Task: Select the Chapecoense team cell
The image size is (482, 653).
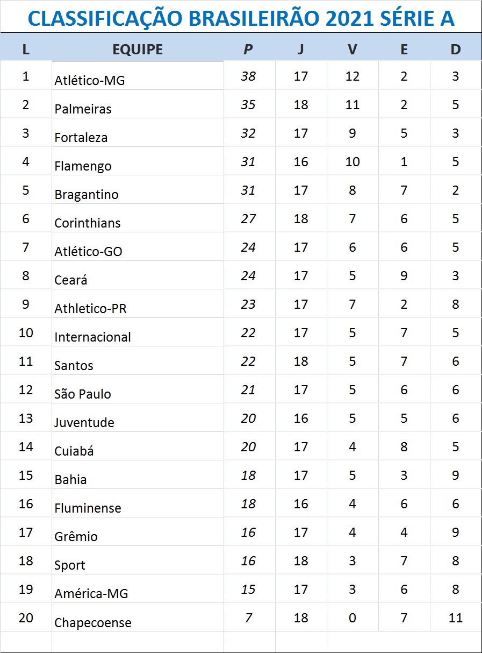Action: [93, 623]
